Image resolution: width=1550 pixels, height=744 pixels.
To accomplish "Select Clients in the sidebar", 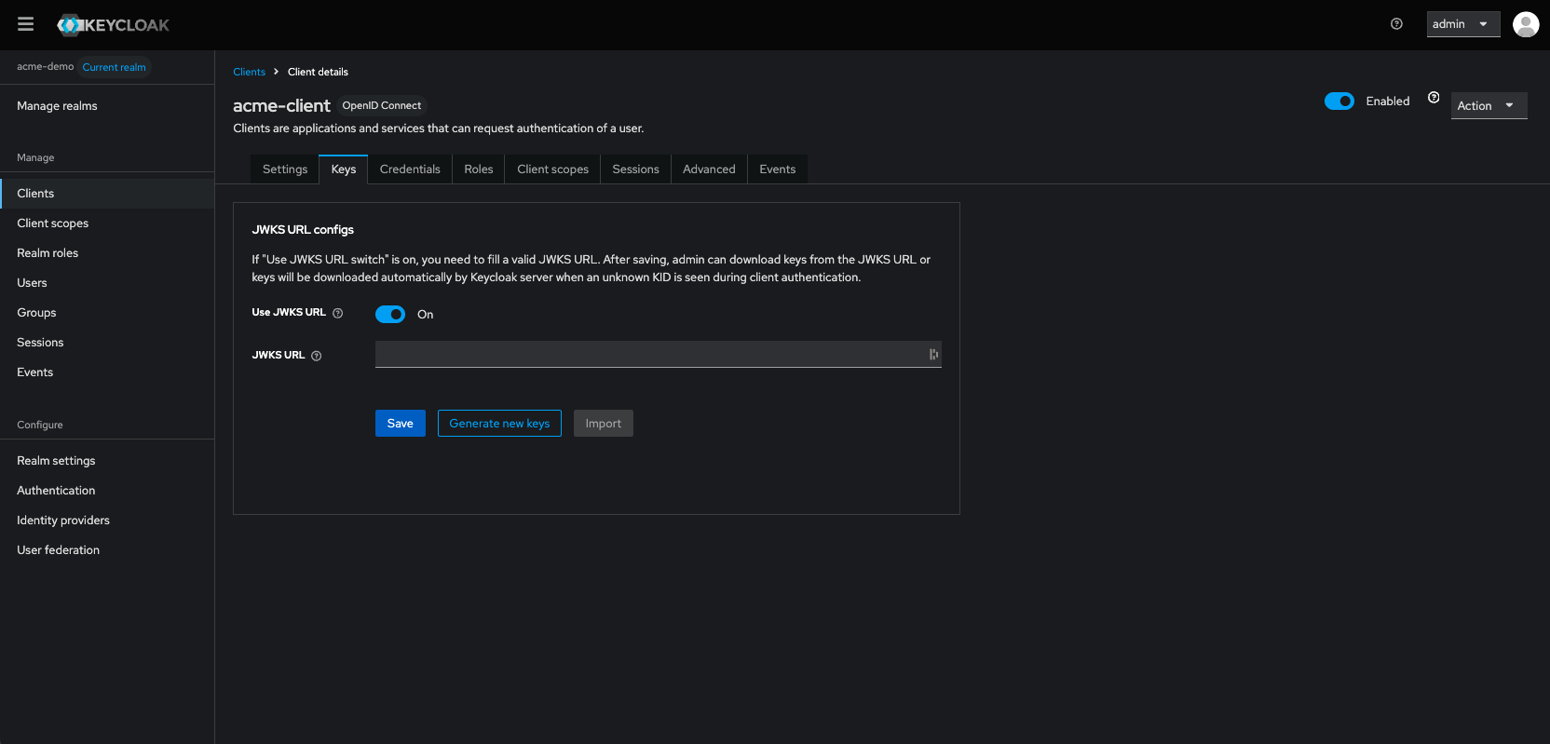I will (x=107, y=194).
